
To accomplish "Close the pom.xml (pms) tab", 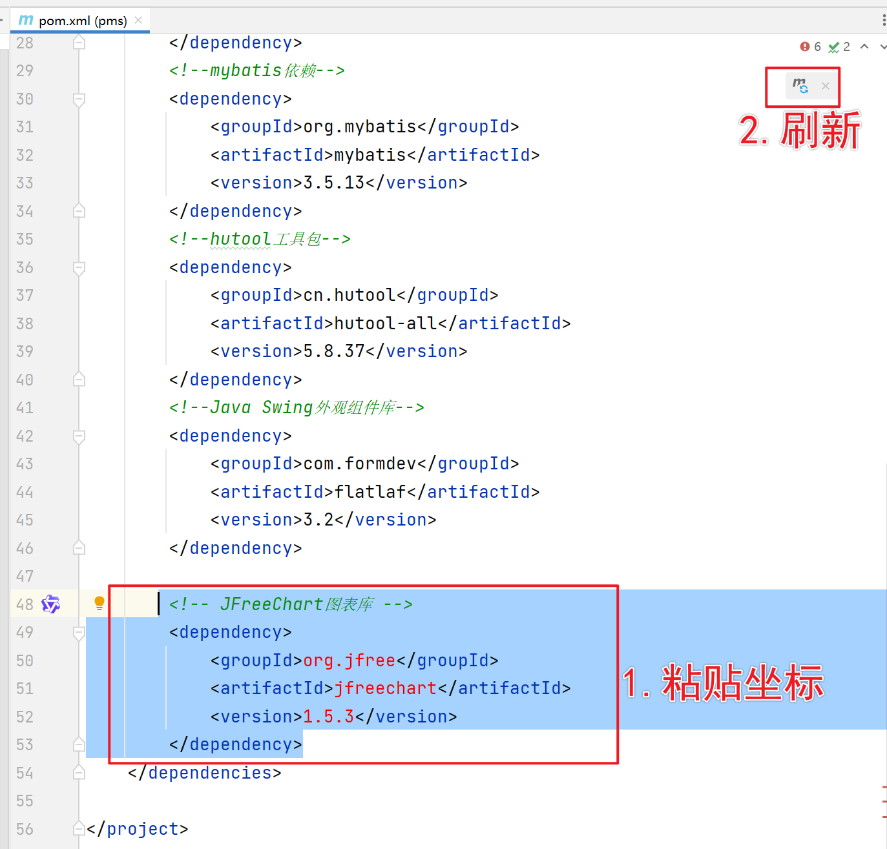I will [x=138, y=20].
